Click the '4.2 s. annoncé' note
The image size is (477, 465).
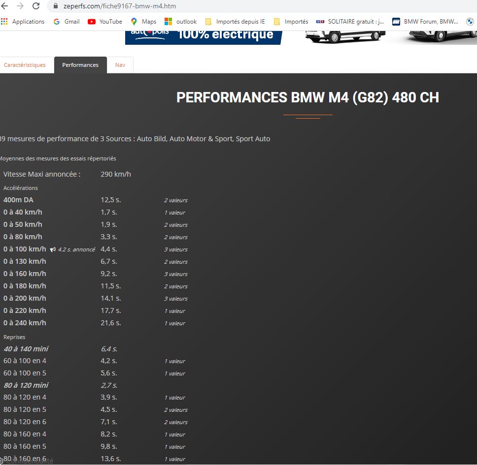coord(76,249)
